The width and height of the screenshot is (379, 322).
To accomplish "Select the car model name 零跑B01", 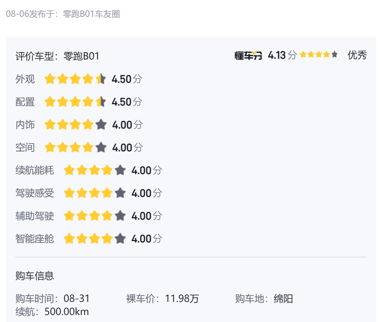I will (81, 56).
